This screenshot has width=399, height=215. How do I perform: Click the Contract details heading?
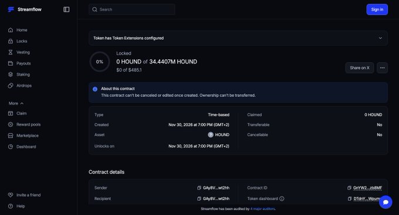tap(106, 172)
